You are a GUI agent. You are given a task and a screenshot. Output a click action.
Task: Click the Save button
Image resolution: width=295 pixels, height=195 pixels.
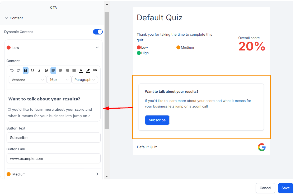(285, 188)
